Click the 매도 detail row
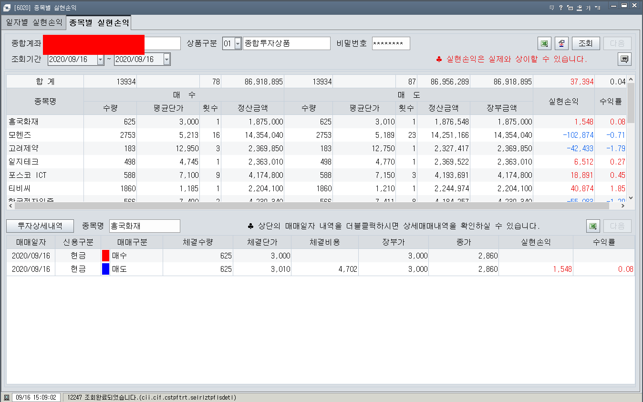 coord(321,269)
